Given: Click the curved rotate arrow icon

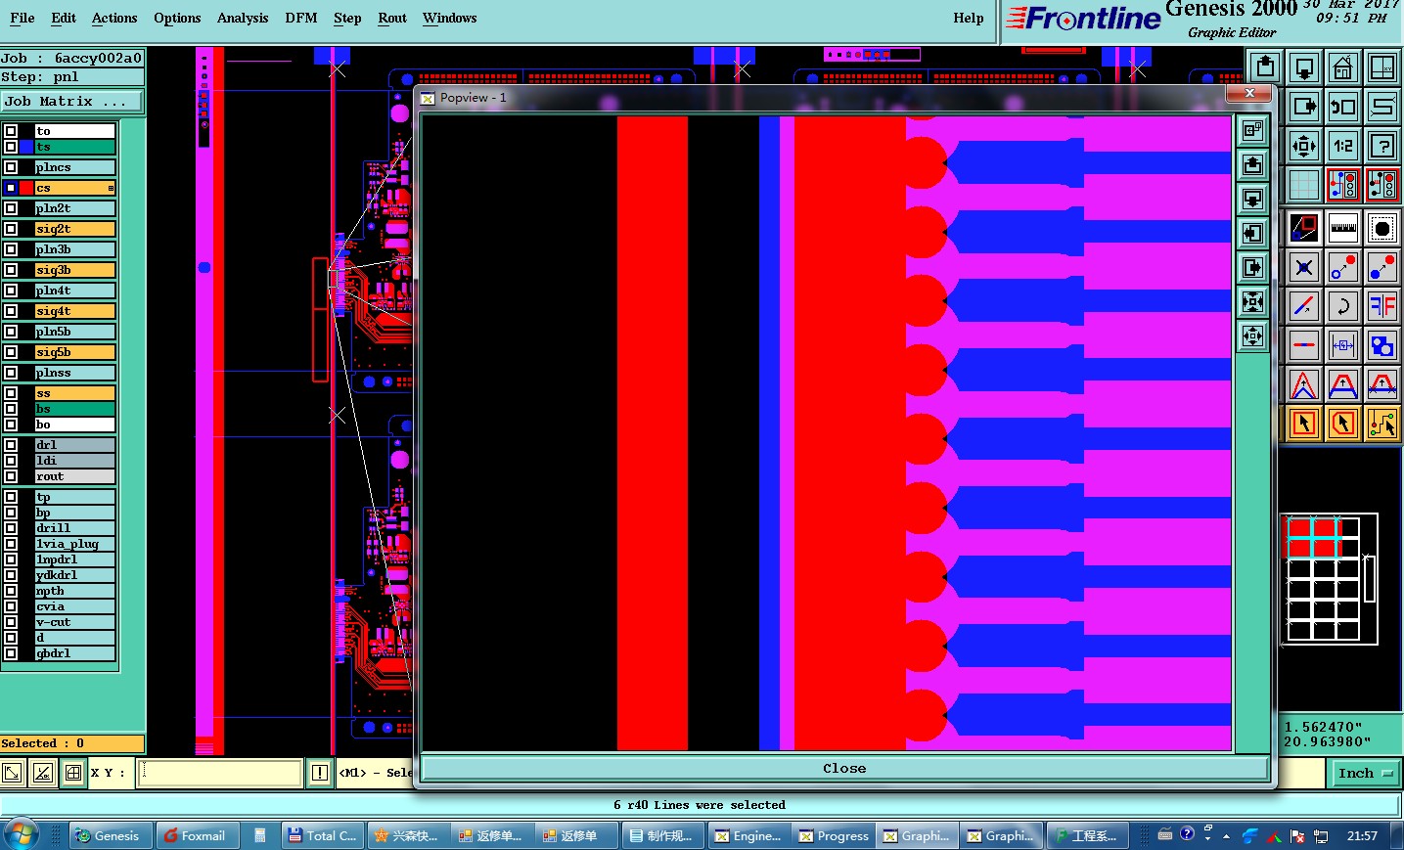Looking at the screenshot, I should (1343, 306).
